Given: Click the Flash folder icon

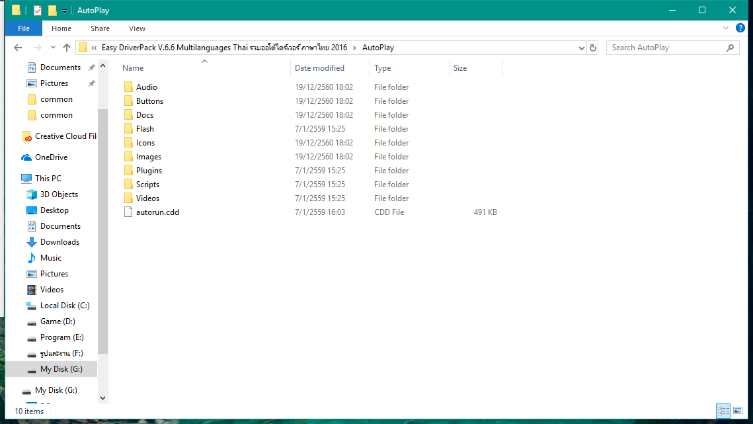Looking at the screenshot, I should coord(128,129).
